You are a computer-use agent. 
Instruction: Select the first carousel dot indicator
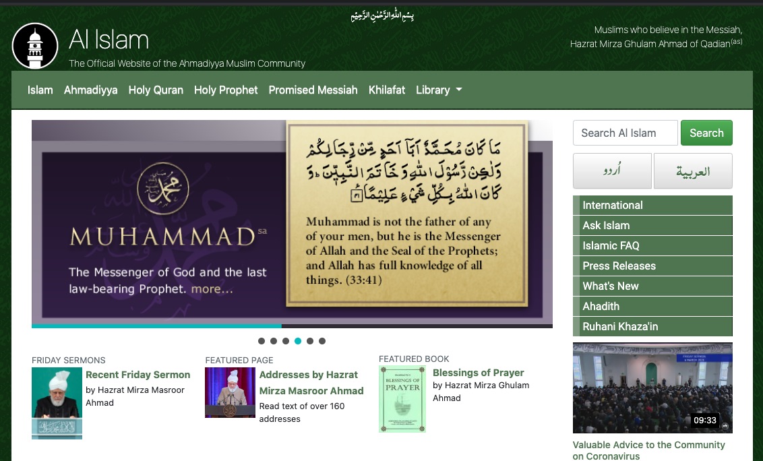click(262, 341)
